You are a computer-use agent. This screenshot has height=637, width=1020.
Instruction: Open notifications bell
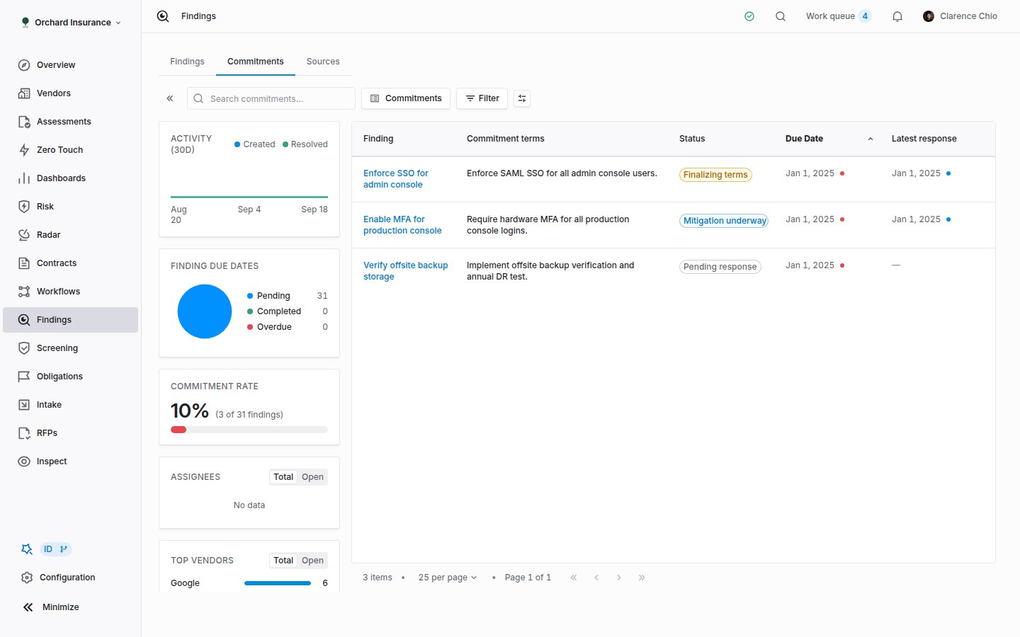tap(897, 16)
